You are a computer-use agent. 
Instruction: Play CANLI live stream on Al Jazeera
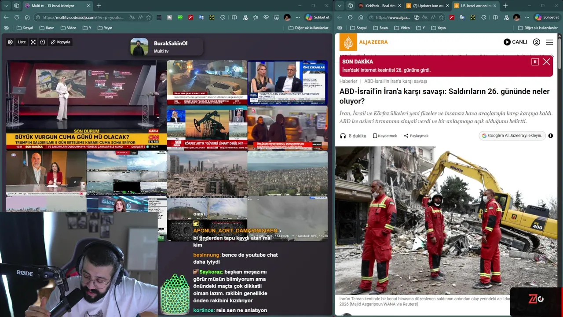[515, 42]
